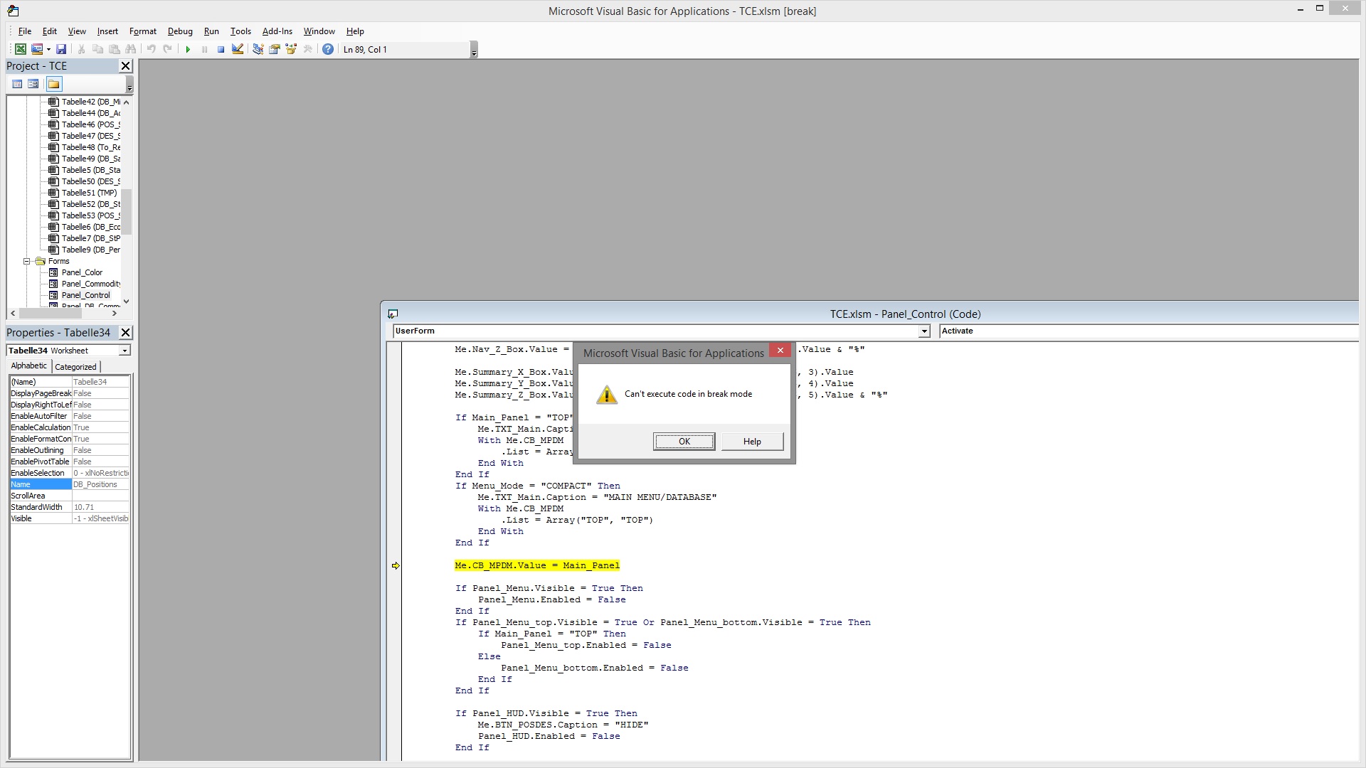This screenshot has height=768, width=1366.
Task: Click the Break pause icon
Action: 204,49
